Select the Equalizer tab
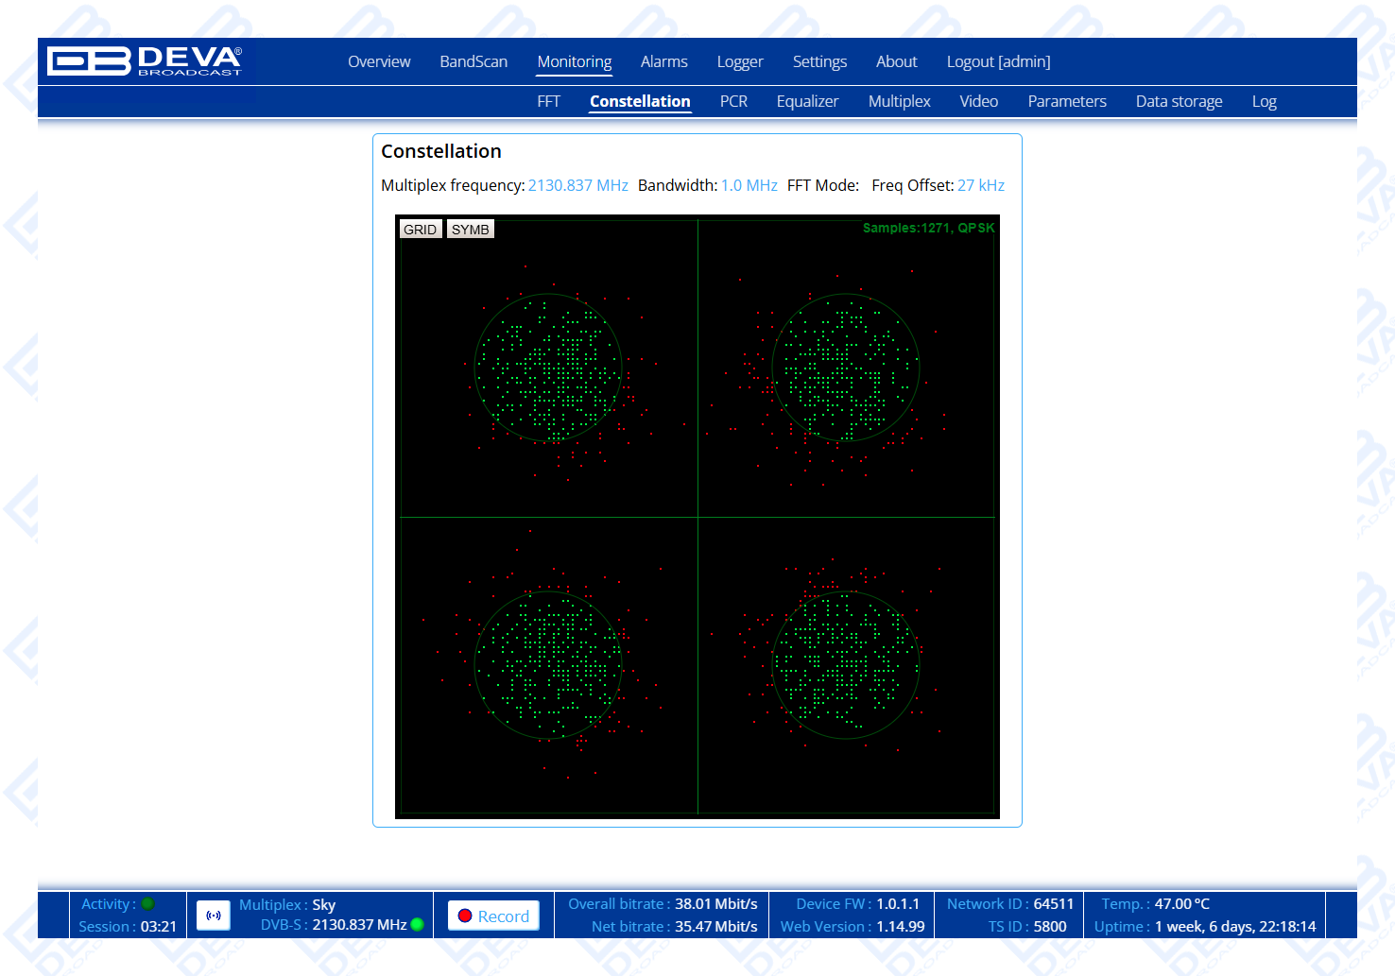The image size is (1395, 976). tap(807, 102)
